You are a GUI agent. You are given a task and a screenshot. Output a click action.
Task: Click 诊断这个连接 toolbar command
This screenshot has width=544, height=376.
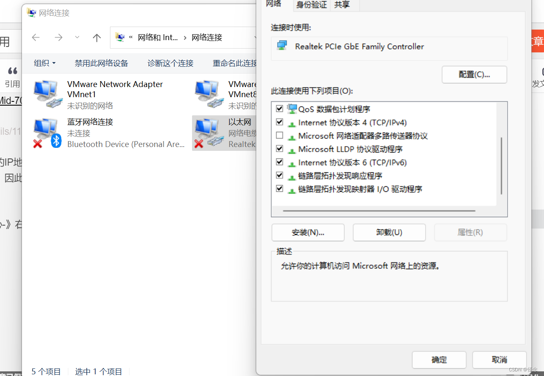(x=170, y=63)
